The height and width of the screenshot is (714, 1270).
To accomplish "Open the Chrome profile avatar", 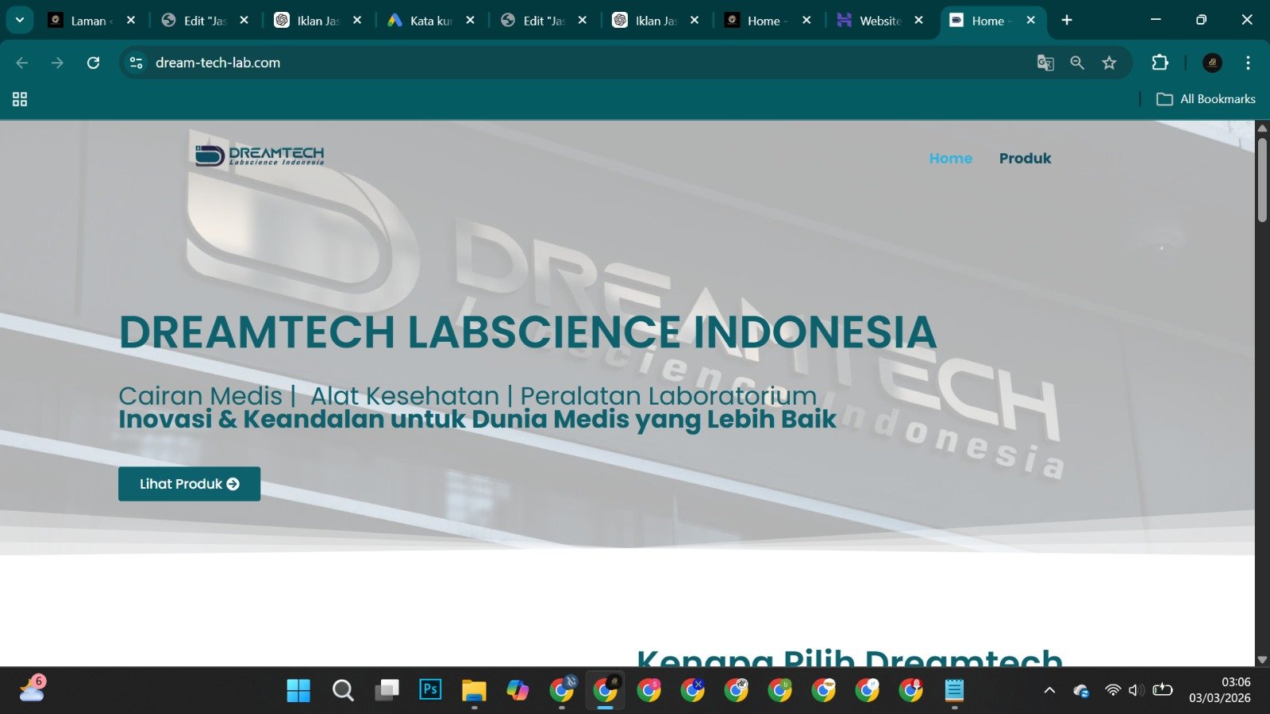I will pos(1212,63).
